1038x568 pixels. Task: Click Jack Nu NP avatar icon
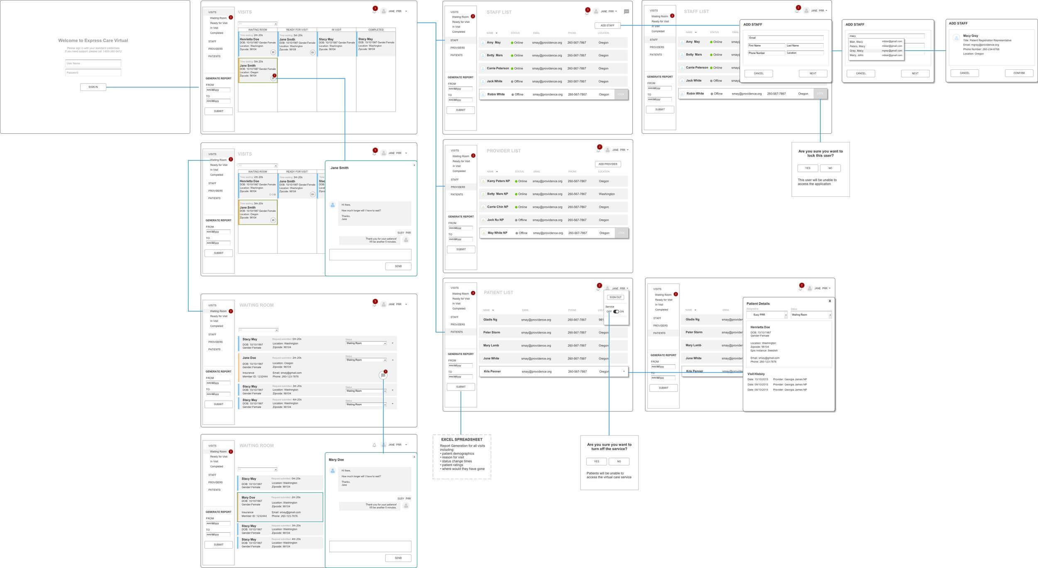(x=483, y=220)
